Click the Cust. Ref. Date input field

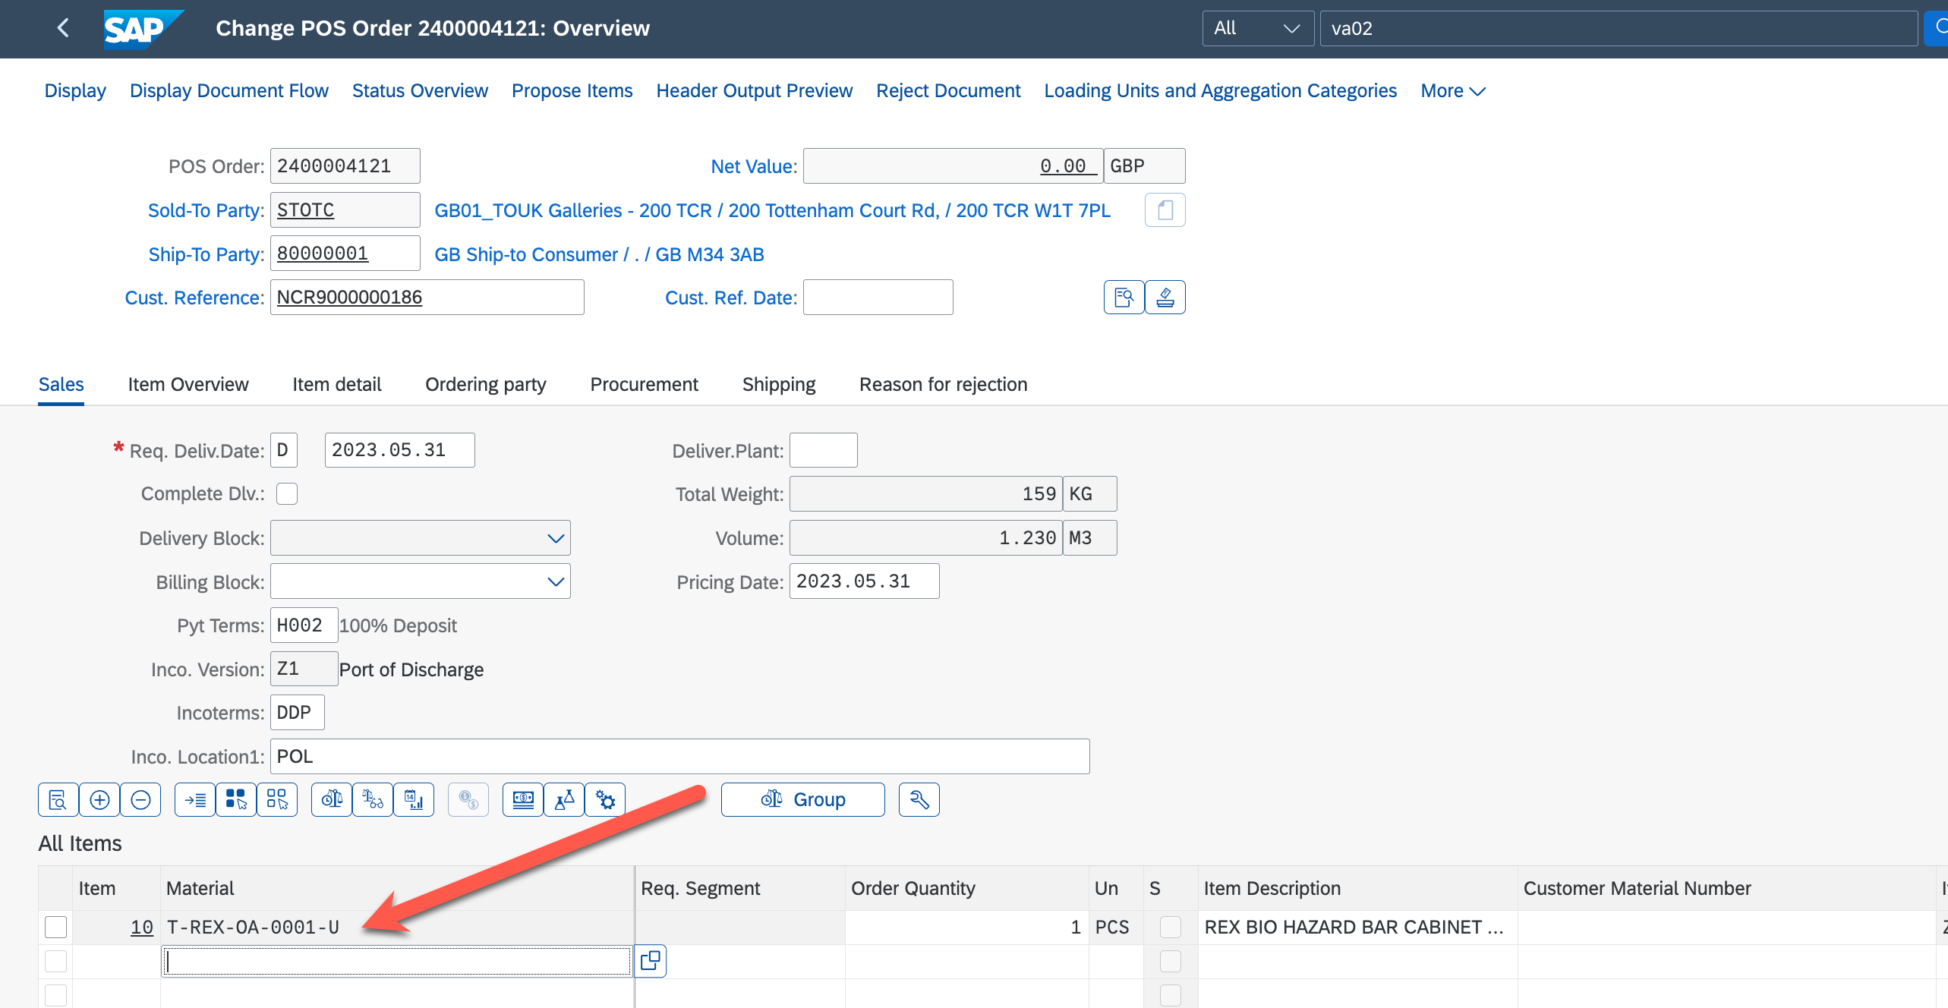878,298
